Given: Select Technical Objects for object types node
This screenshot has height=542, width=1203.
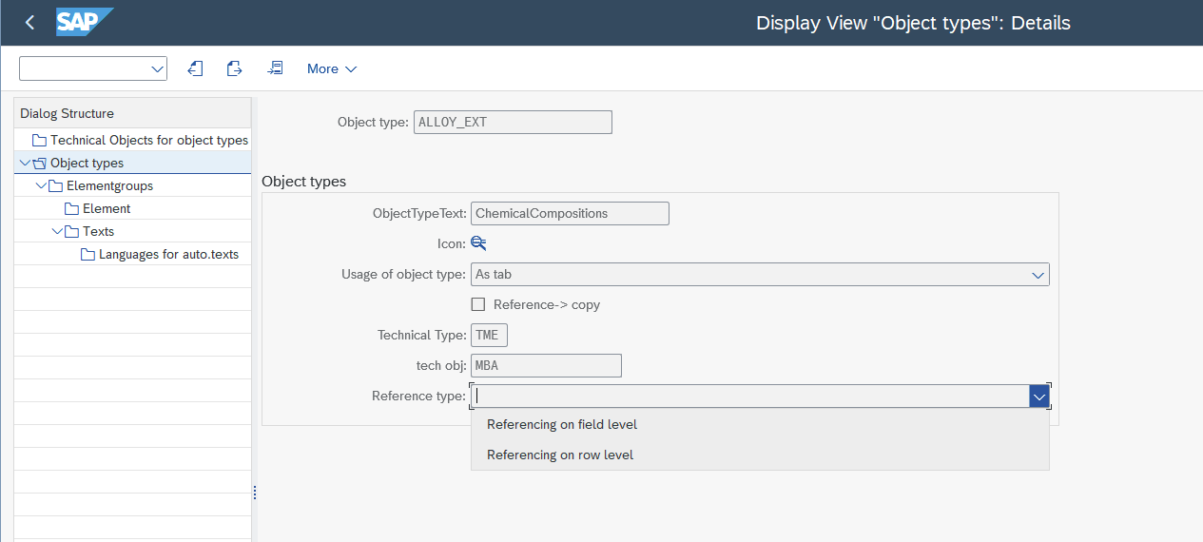Looking at the screenshot, I should (x=149, y=140).
